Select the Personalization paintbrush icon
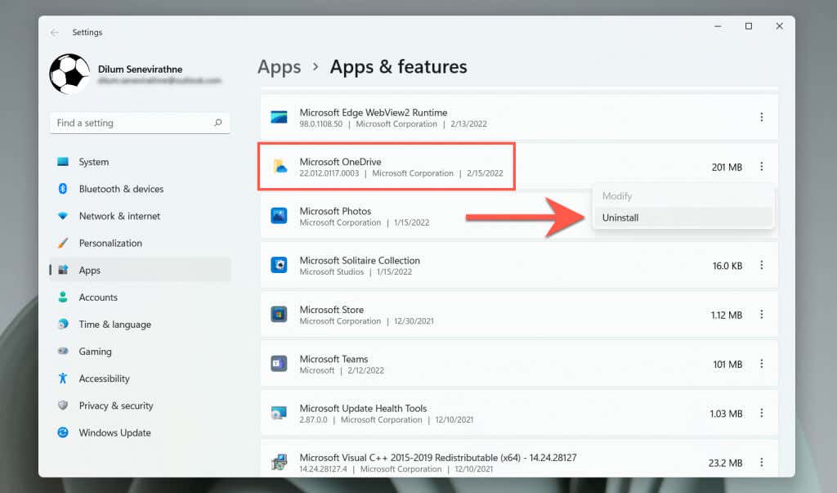Image resolution: width=837 pixels, height=493 pixels. coord(63,243)
